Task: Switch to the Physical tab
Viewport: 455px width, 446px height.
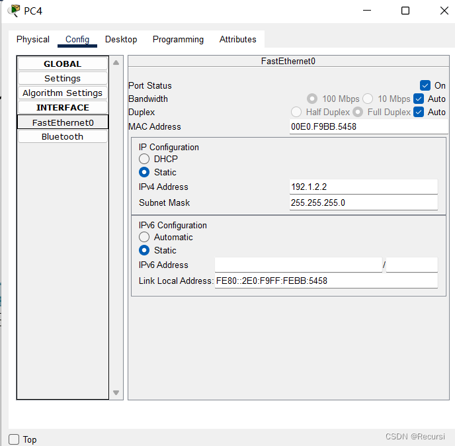Action: [33, 39]
